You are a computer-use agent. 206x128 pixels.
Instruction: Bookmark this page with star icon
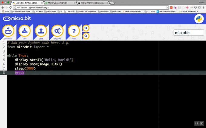(167, 8)
